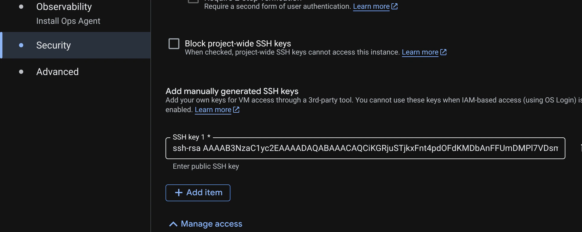This screenshot has width=582, height=232.
Task: Select Observability in the sidebar
Action: 64,7
